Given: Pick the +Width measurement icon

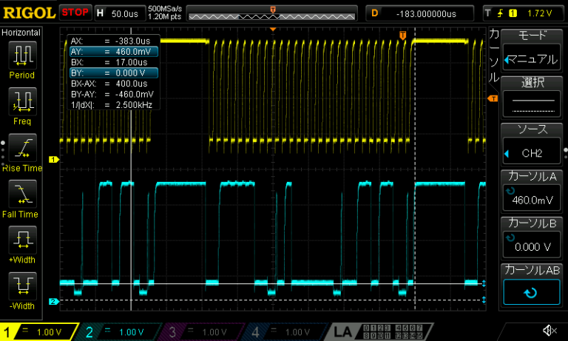Looking at the screenshot, I should pos(22,240).
